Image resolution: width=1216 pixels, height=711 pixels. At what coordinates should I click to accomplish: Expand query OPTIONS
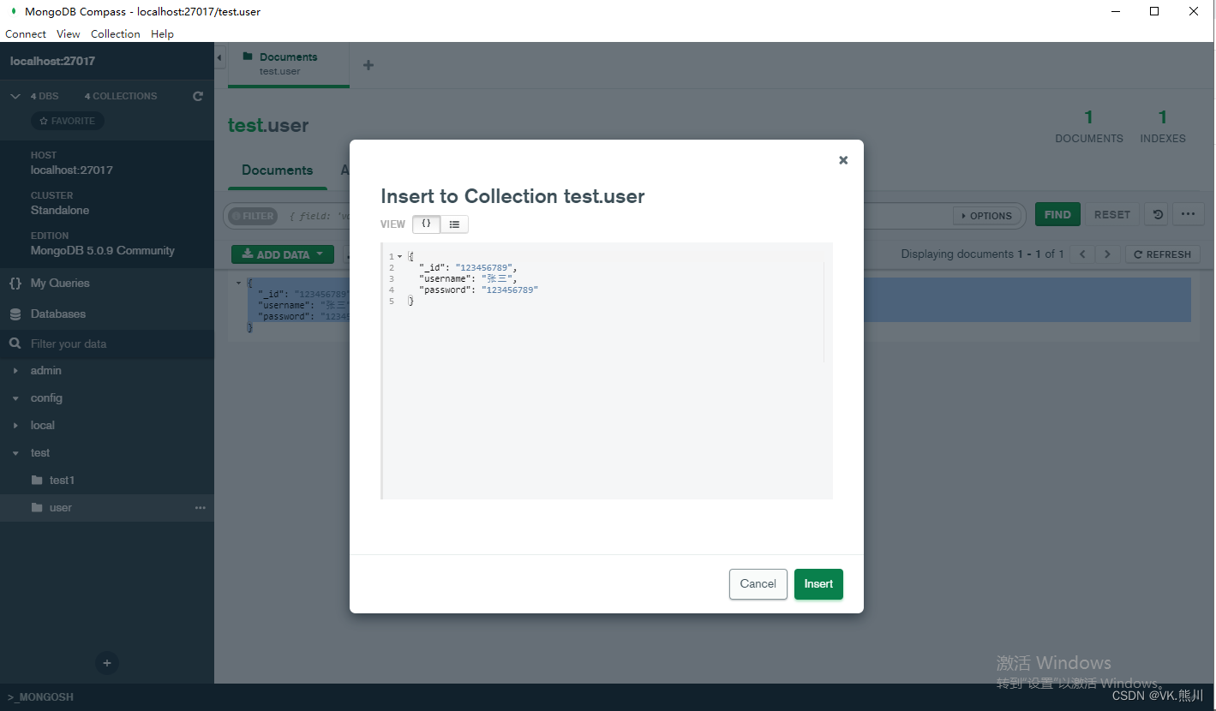tap(986, 216)
